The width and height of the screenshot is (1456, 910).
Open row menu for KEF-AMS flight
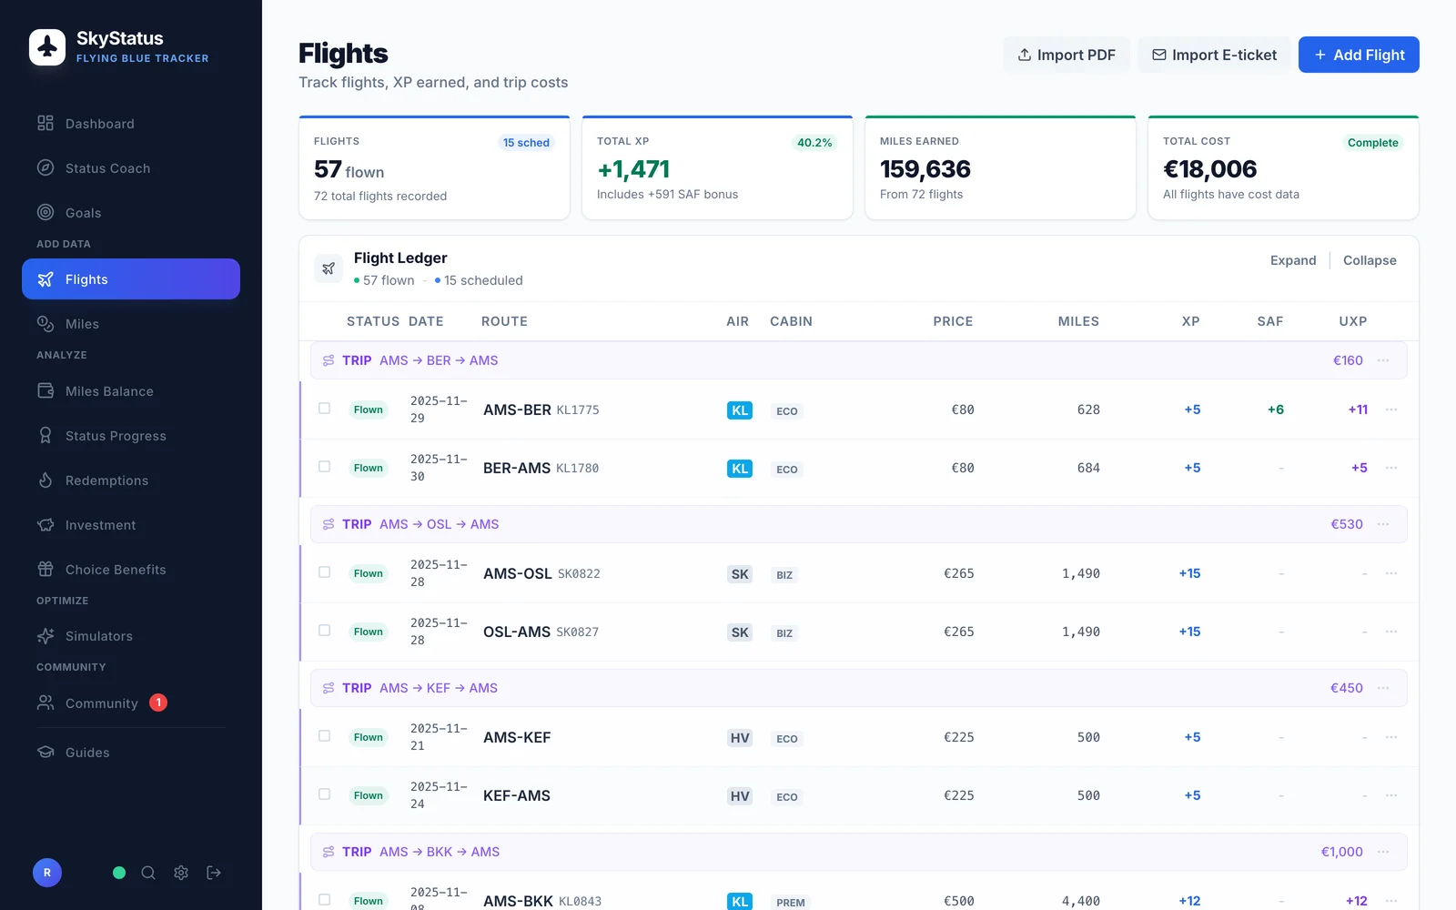[1391, 795]
